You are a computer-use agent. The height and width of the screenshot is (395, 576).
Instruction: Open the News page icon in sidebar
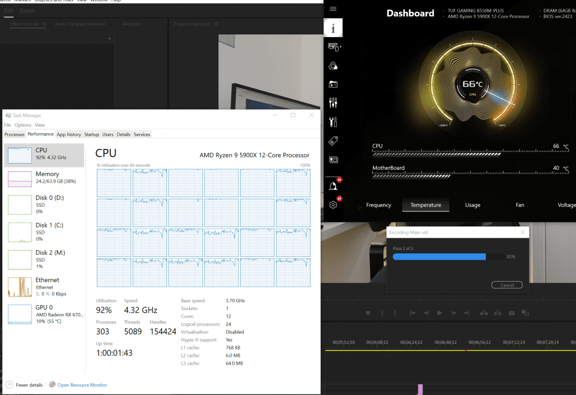(333, 160)
